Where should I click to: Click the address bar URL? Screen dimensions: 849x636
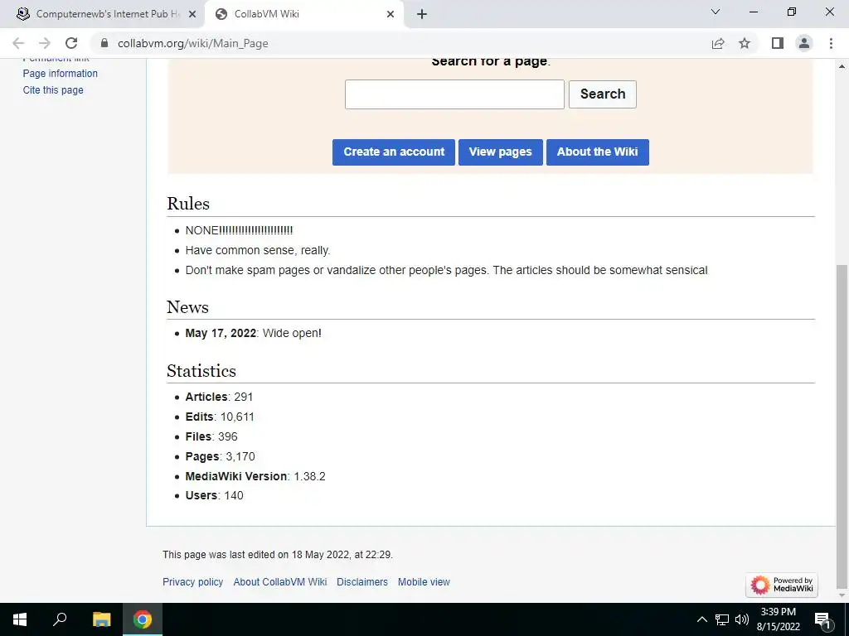[192, 43]
